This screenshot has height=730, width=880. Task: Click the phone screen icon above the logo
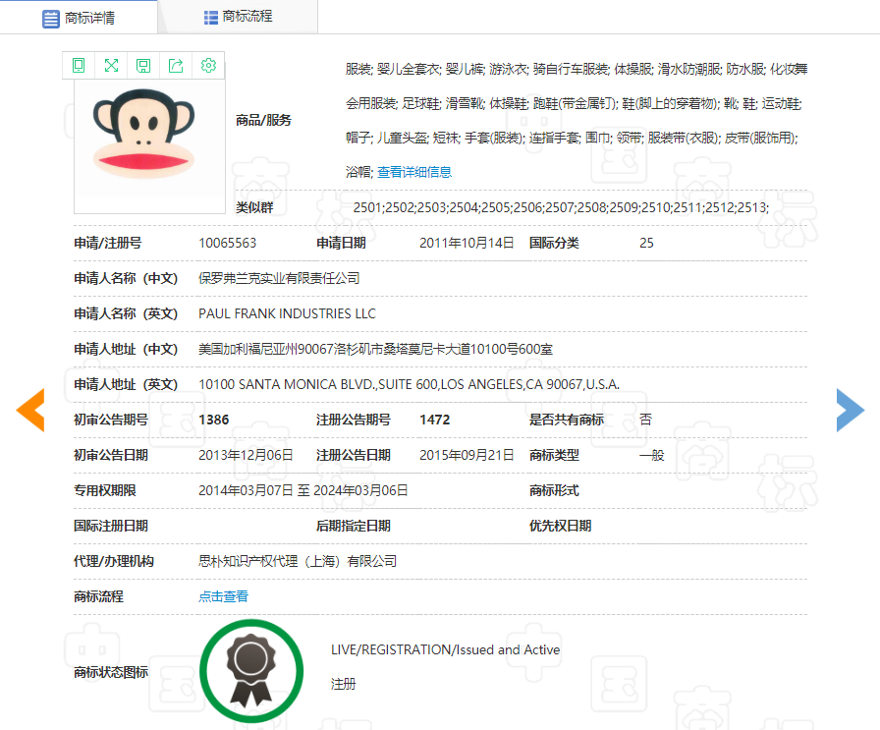pos(79,66)
